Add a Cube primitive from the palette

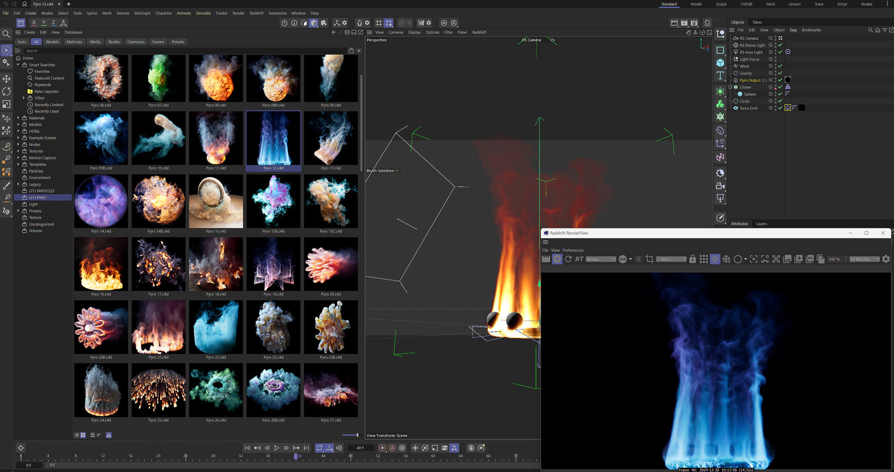[720, 63]
